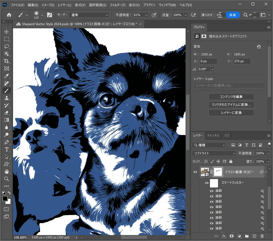
Task: Select the Horizontal Type tool
Action: point(7,150)
